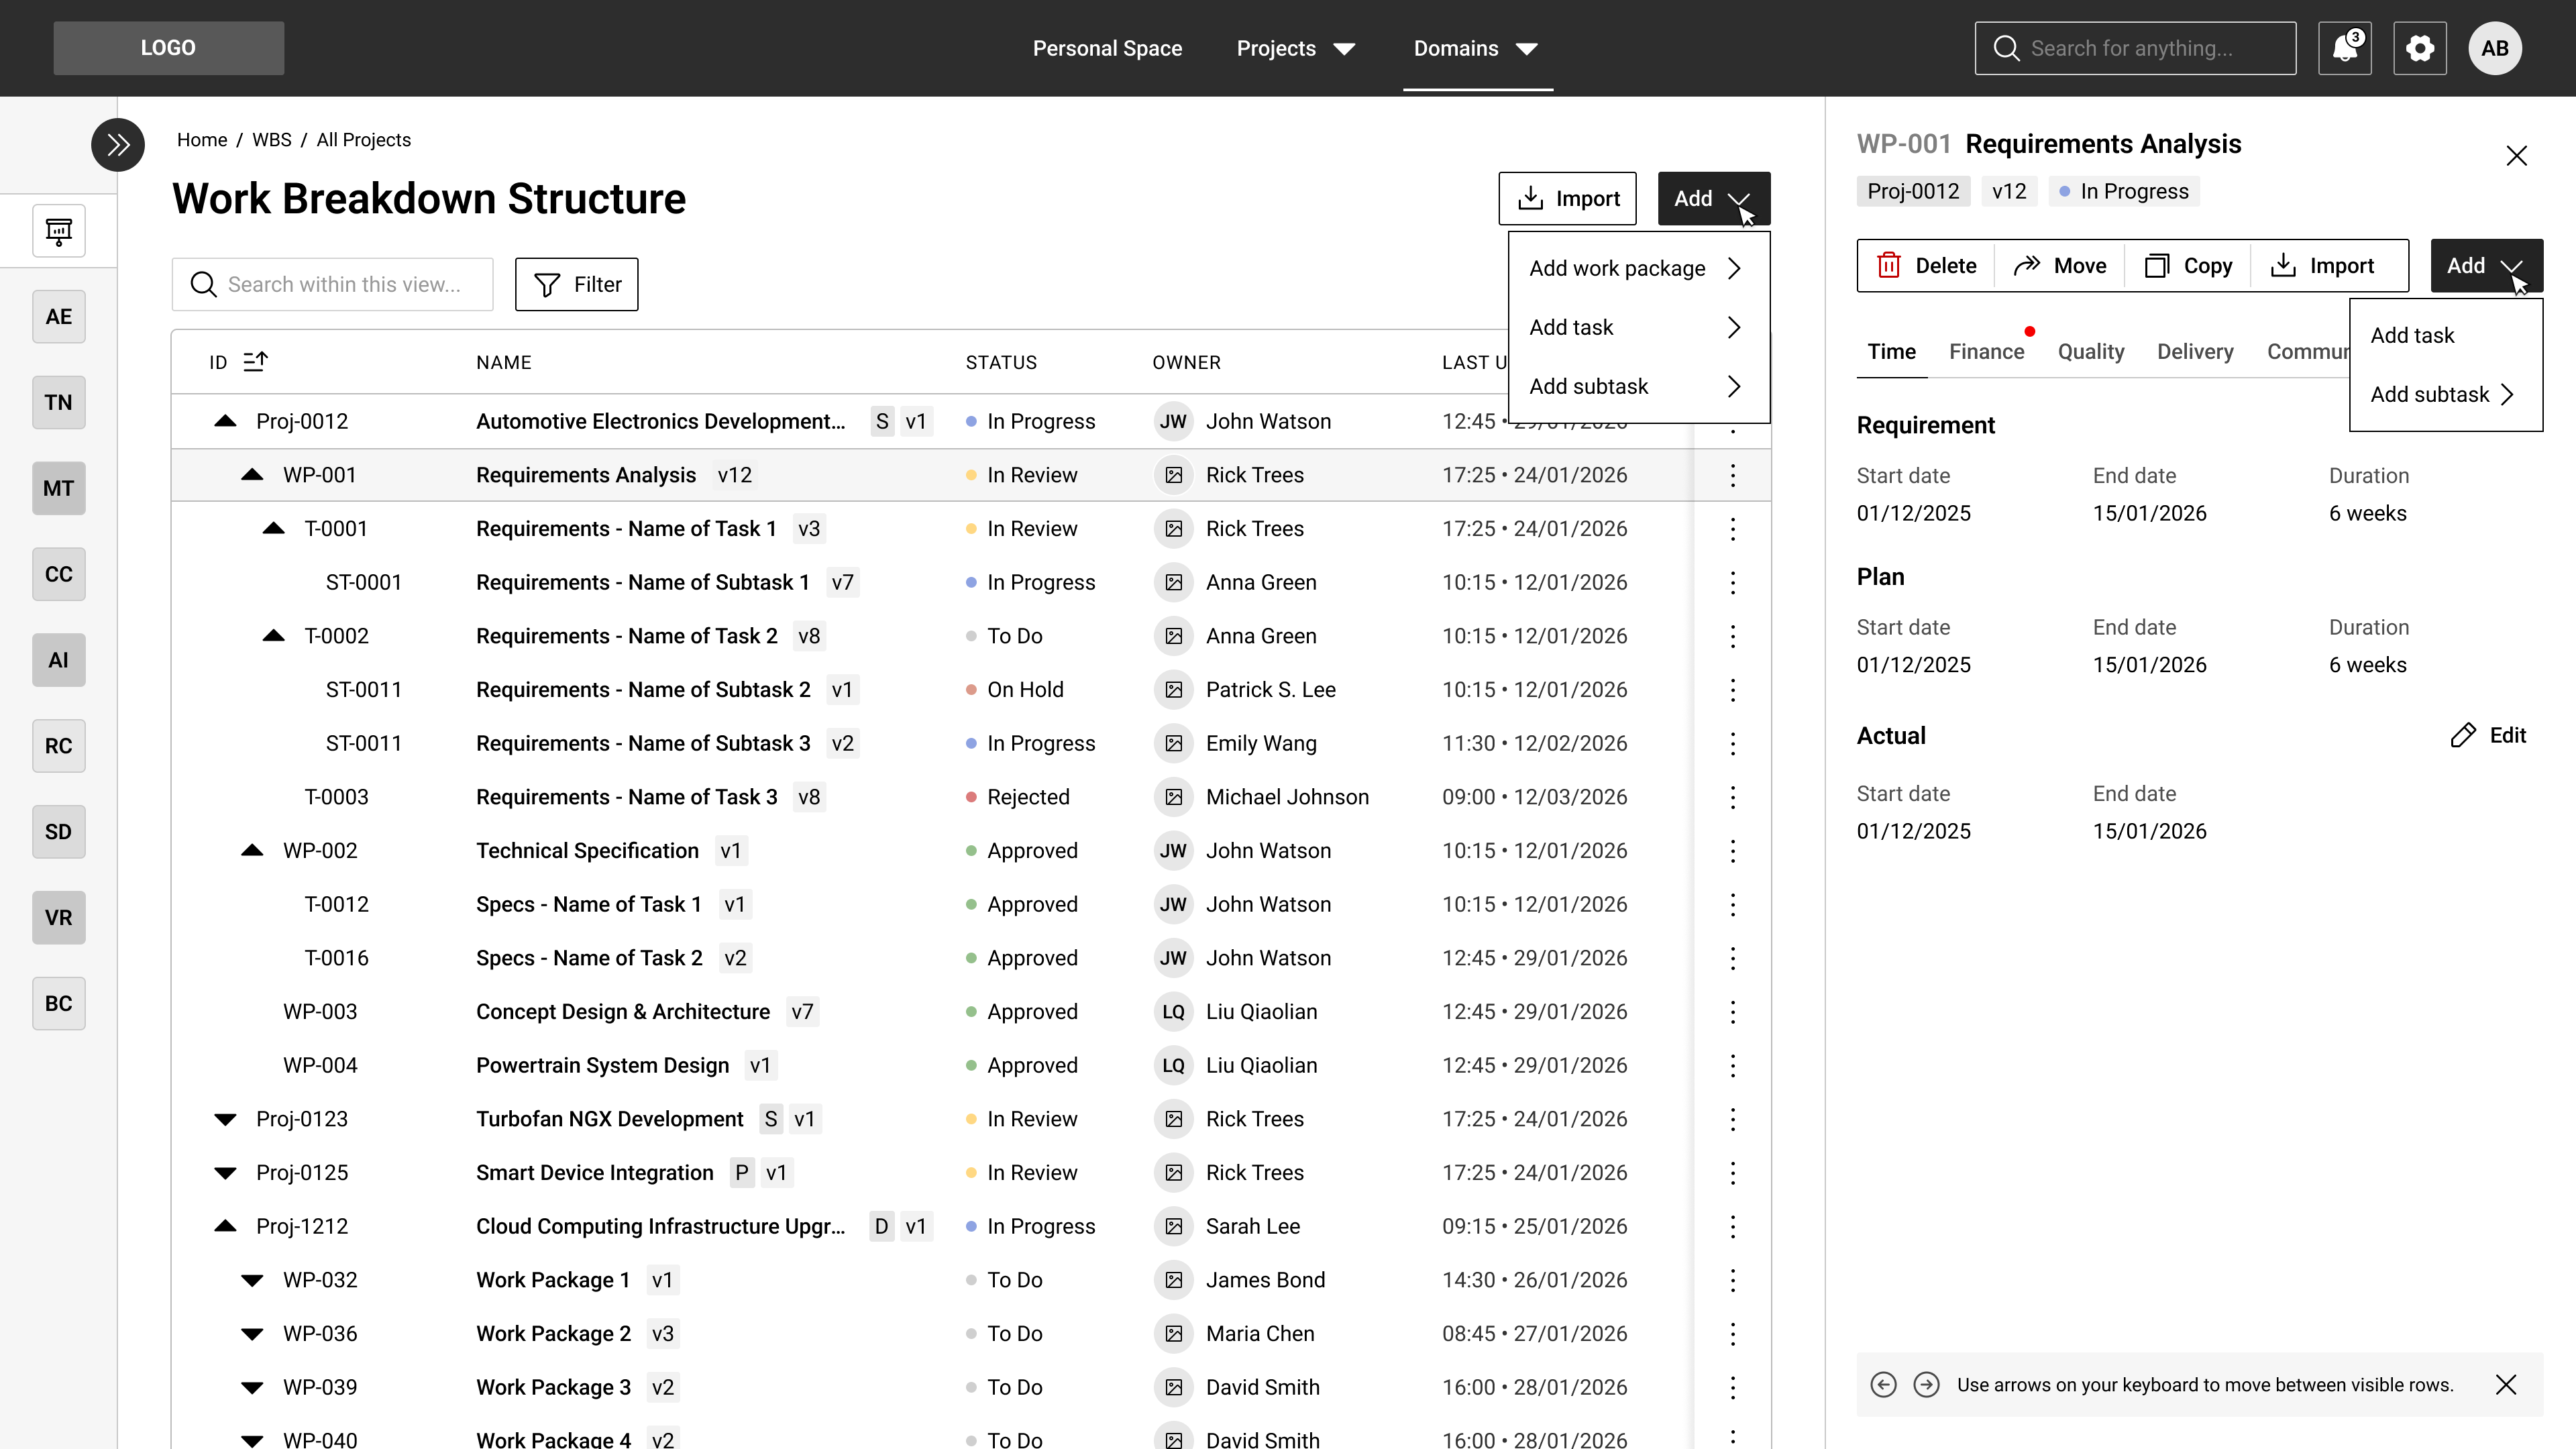Click the WBS breadcrumb link
Screen dimensions: 2576x1449
pos(272,140)
